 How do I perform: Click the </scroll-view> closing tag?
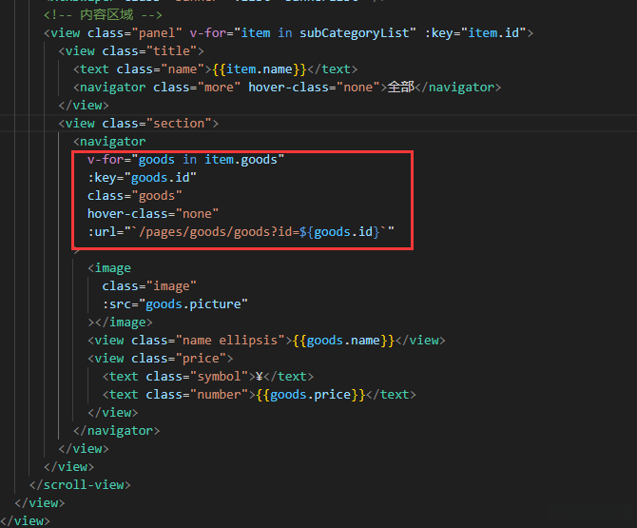point(80,485)
